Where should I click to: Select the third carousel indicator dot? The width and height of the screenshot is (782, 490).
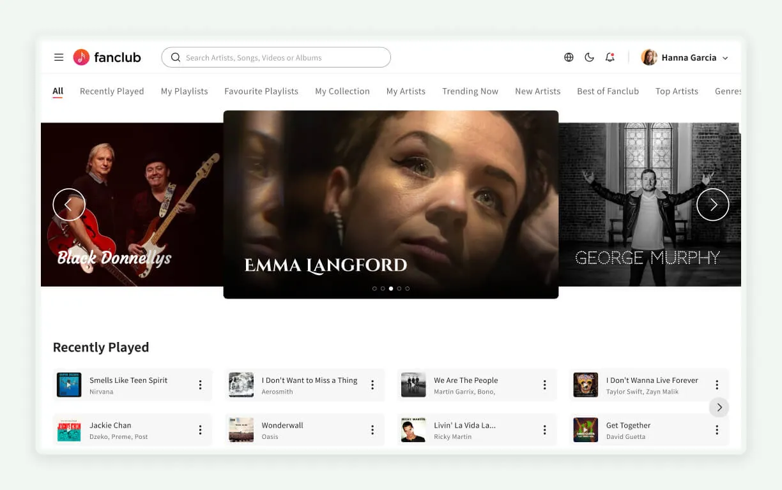coord(391,288)
